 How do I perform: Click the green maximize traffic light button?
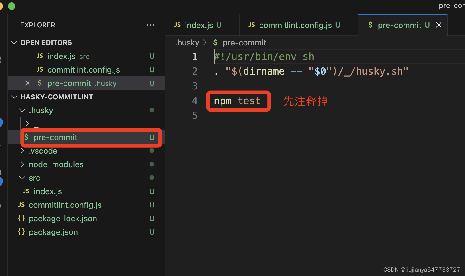click(x=11, y=6)
